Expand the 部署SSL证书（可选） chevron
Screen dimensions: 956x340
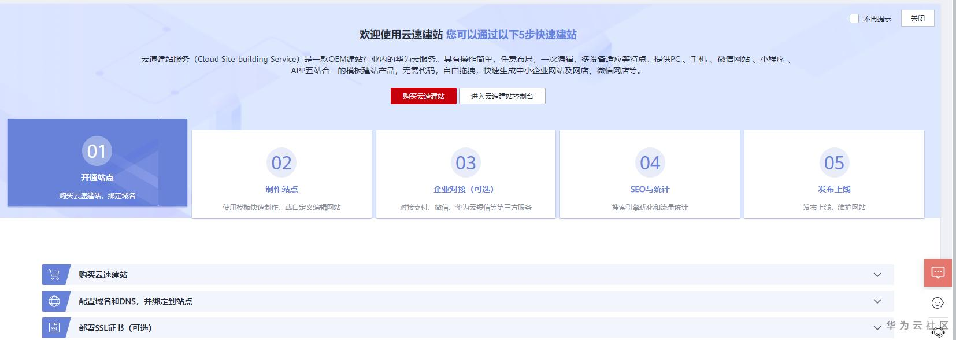click(x=877, y=328)
